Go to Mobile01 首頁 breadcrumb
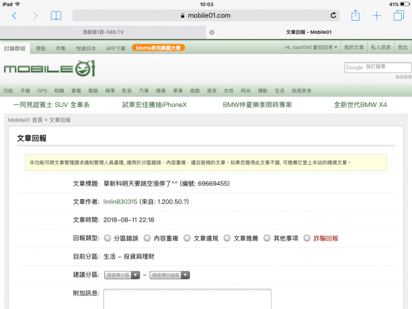This screenshot has width=412, height=309. [x=25, y=120]
